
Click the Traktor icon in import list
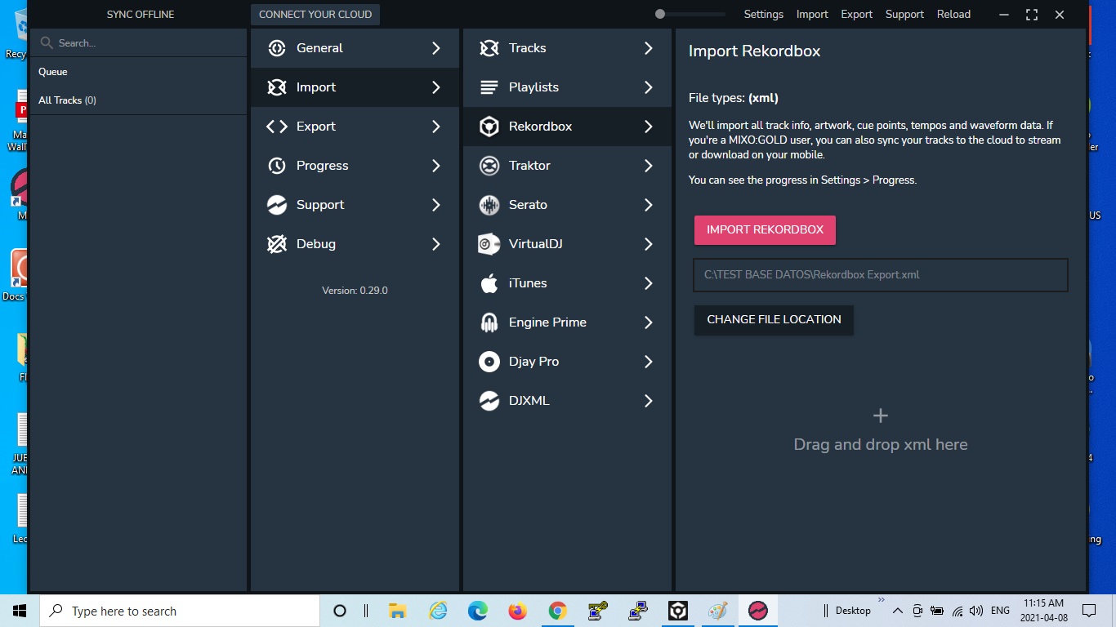(x=489, y=166)
